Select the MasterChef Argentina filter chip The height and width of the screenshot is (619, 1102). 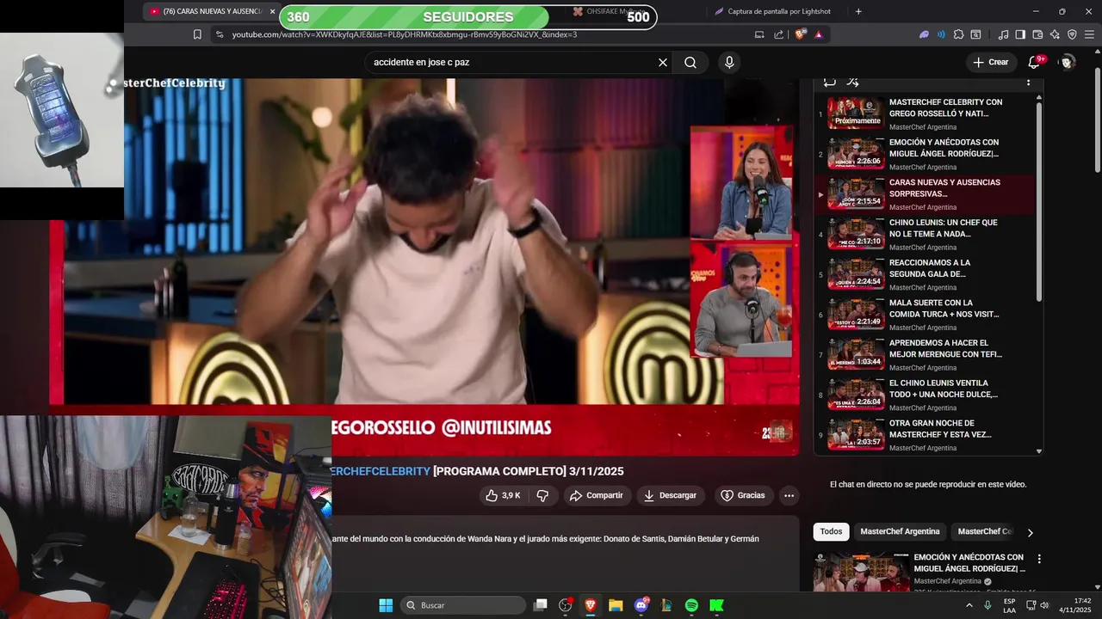(900, 531)
